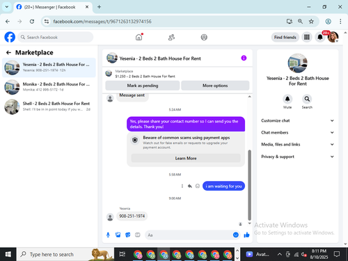The image size is (348, 261).
Task: React to 'i am waiting for you' message
Action: [x=198, y=186]
